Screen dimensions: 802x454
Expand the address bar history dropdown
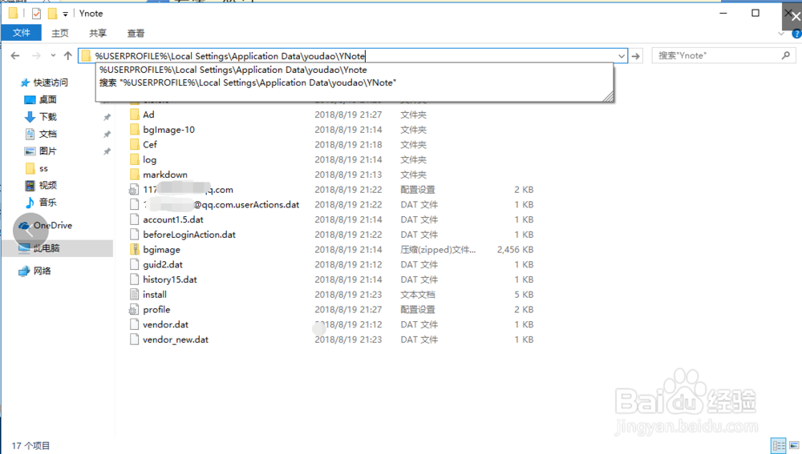(621, 56)
